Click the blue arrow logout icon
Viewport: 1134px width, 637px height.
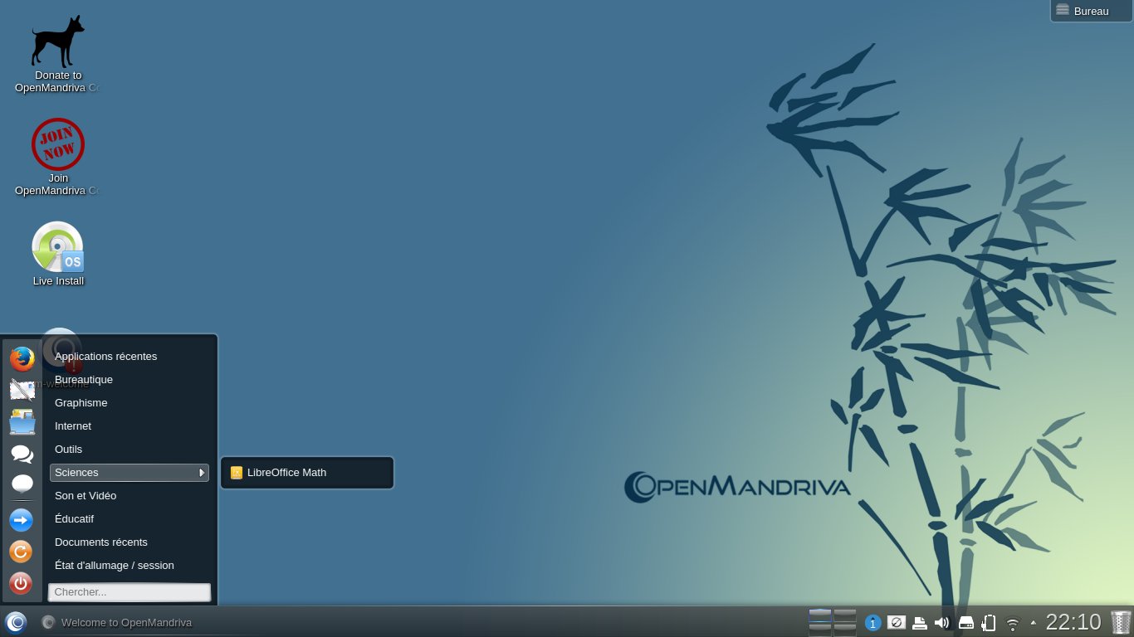click(x=21, y=520)
